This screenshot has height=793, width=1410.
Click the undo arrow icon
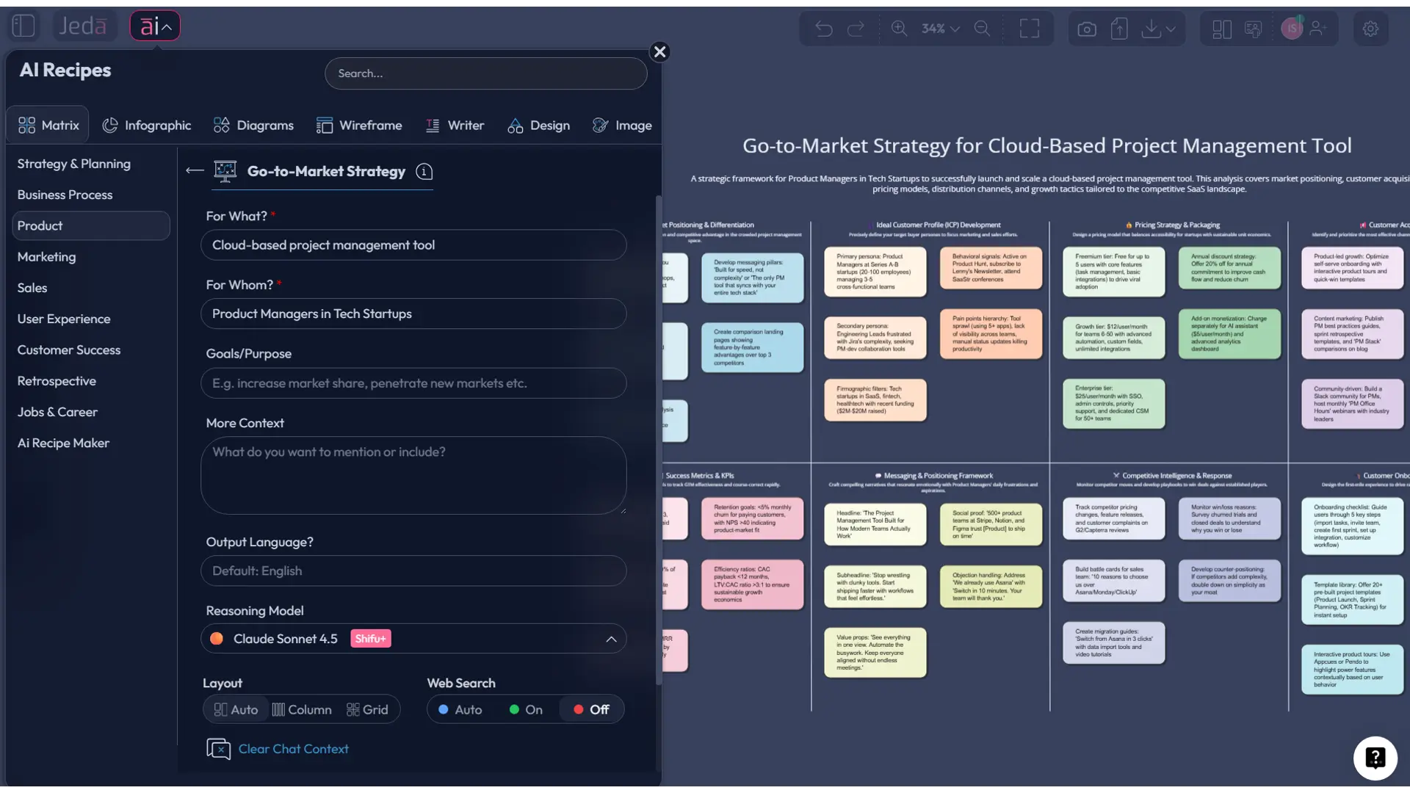coord(823,29)
